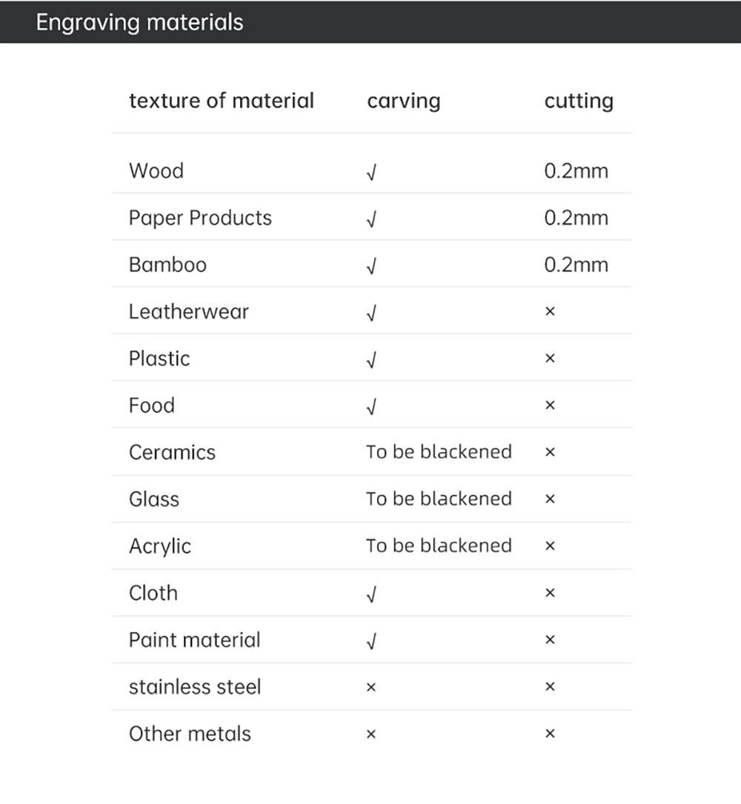The width and height of the screenshot is (741, 804).
Task: Click the carving checkmark for Paint material
Action: tap(371, 642)
